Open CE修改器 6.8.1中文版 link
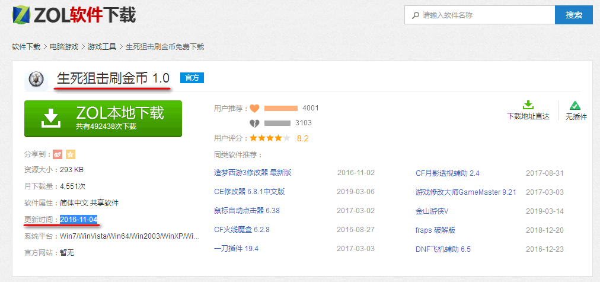 click(249, 192)
